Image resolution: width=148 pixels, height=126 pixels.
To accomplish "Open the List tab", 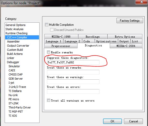I will tap(136, 41).
